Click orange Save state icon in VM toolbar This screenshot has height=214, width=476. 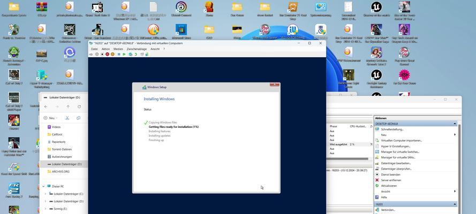(x=112, y=54)
